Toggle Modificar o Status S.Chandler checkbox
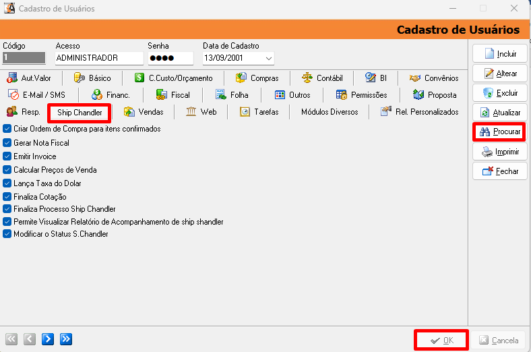 point(7,234)
